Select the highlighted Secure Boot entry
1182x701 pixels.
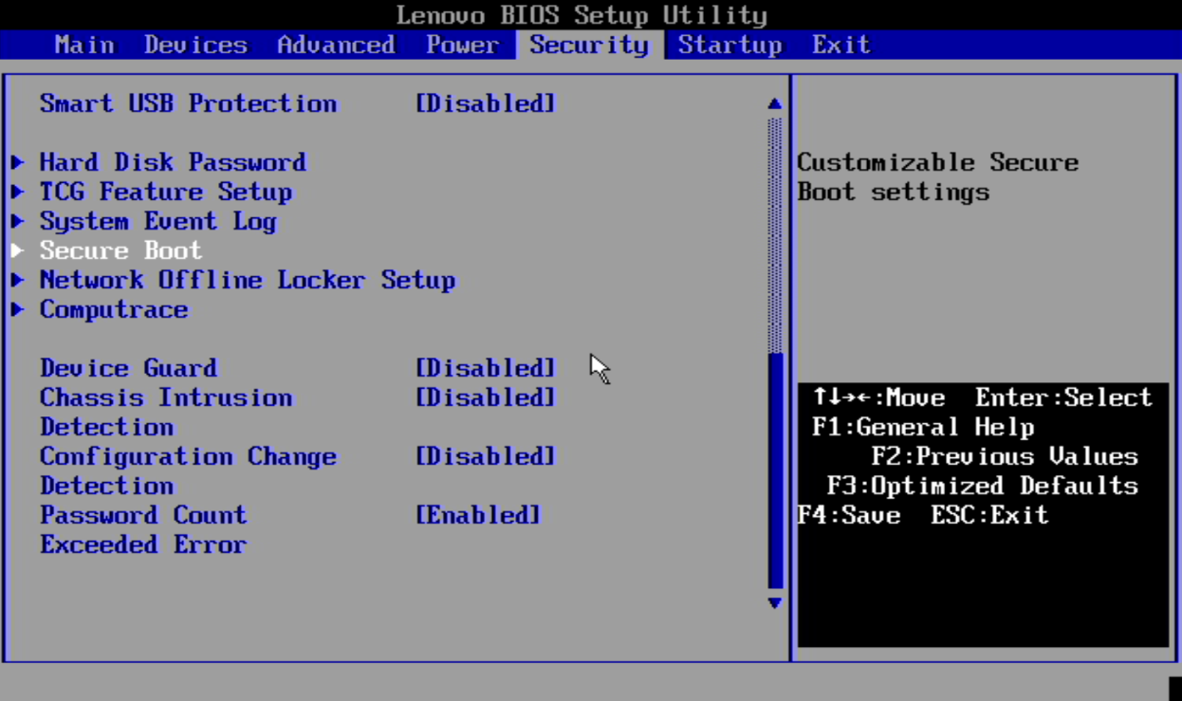[120, 250]
